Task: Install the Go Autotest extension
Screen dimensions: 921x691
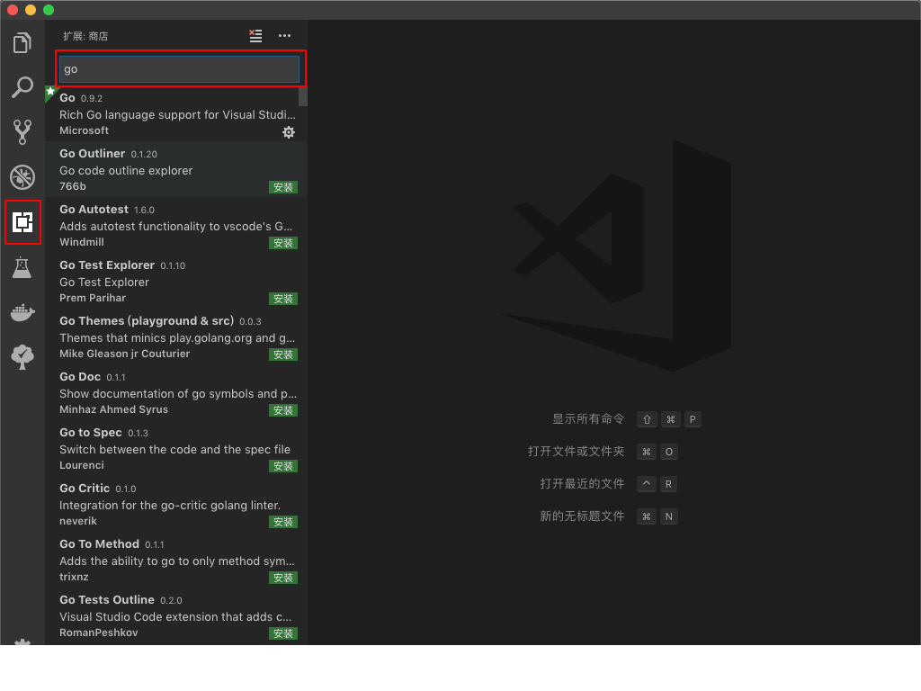Action: pyautogui.click(x=283, y=243)
